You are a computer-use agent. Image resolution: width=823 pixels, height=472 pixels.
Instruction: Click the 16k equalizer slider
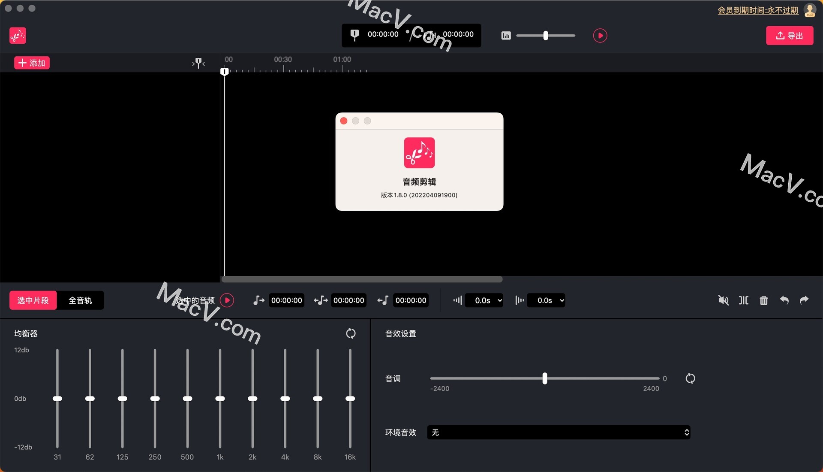pos(350,399)
